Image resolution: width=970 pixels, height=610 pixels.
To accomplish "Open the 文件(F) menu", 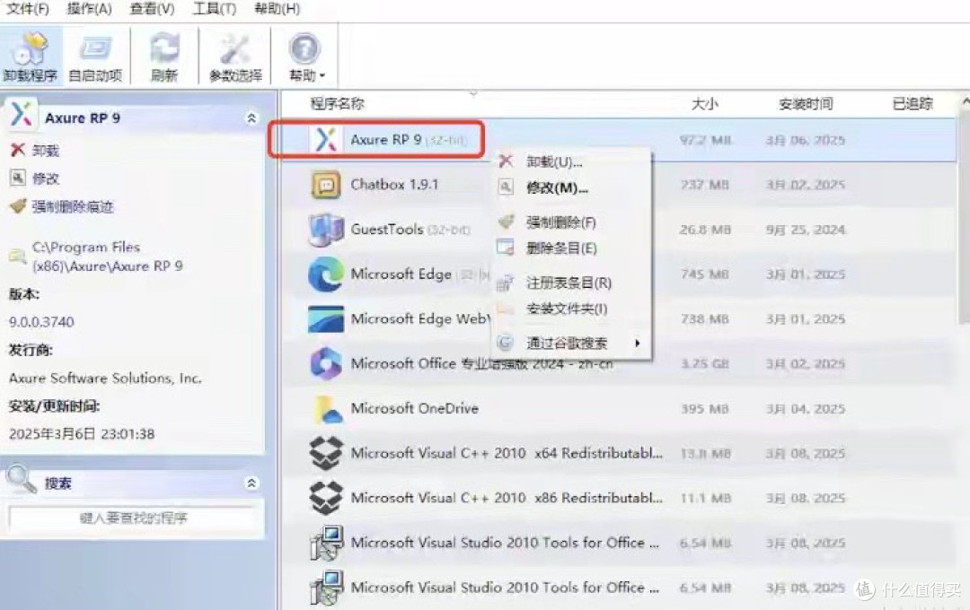I will tap(27, 9).
